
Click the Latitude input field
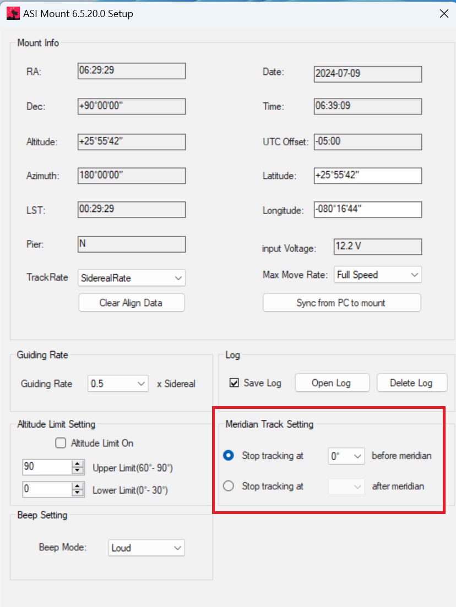click(x=368, y=176)
